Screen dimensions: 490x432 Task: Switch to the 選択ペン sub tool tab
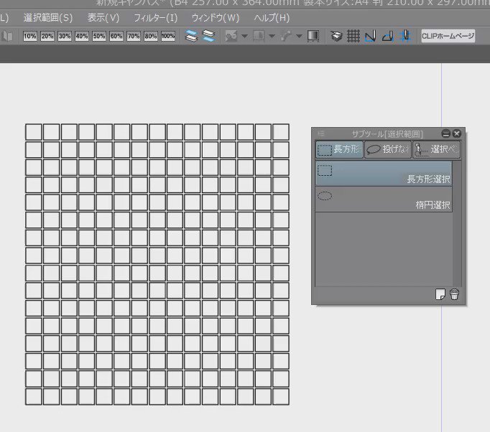pyautogui.click(x=437, y=149)
